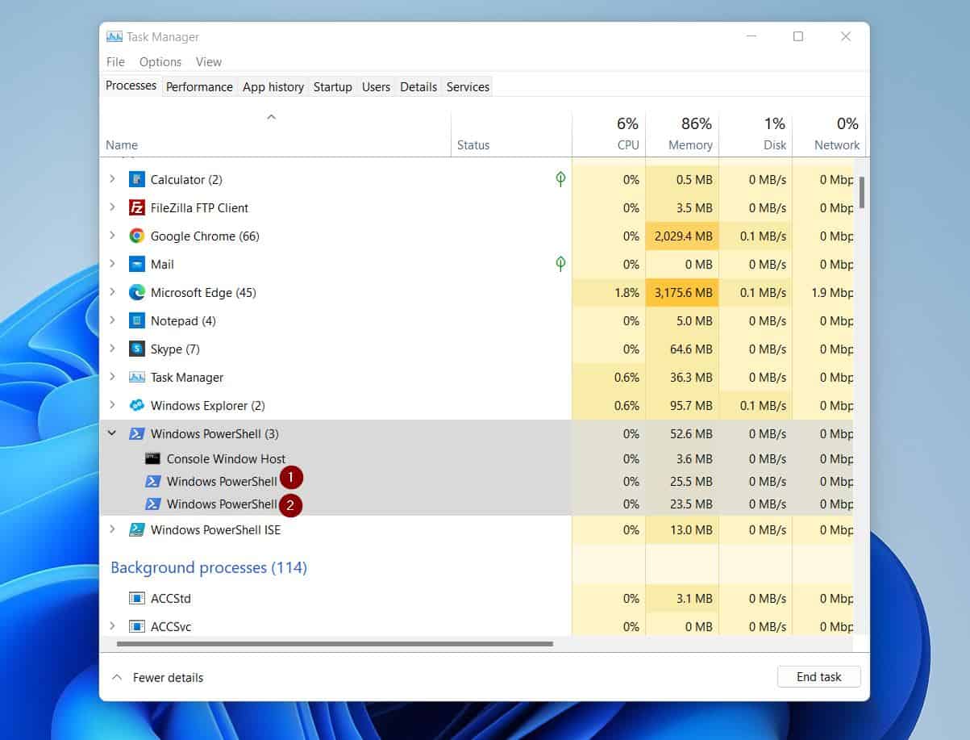Expand the Skype (7) group
Viewport: 970px width, 740px height.
pyautogui.click(x=112, y=349)
